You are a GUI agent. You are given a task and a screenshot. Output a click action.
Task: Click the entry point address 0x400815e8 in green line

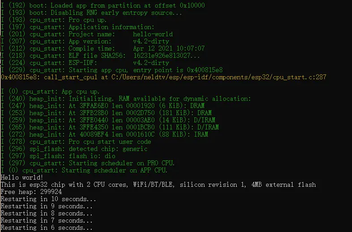pos(205,70)
